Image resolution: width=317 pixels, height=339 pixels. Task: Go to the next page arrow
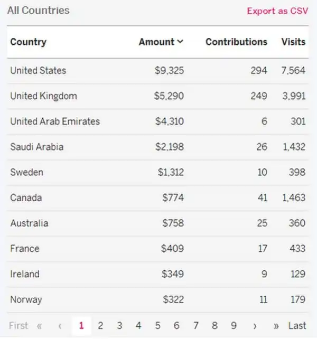[x=255, y=326]
